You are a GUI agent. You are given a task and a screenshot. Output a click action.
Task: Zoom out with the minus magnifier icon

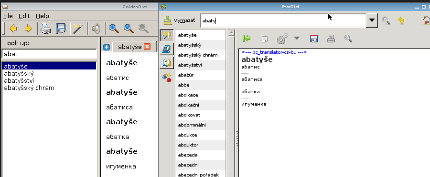(129, 28)
